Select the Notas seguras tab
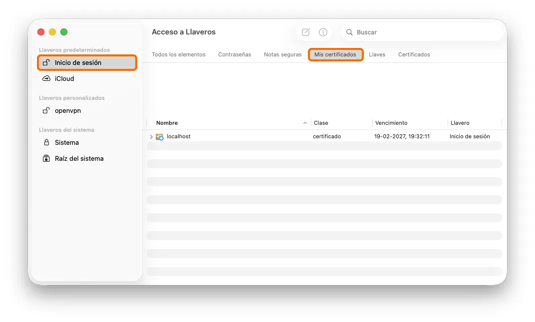 pyautogui.click(x=283, y=54)
